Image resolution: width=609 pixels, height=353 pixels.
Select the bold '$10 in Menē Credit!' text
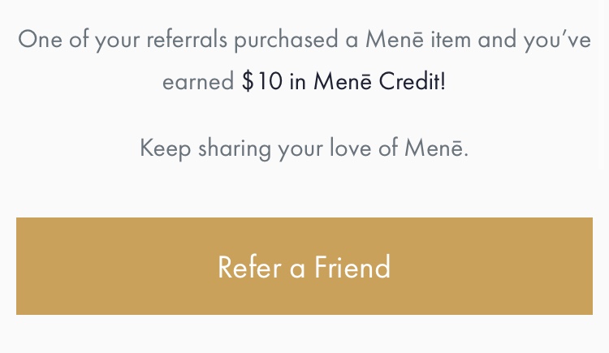pyautogui.click(x=343, y=81)
